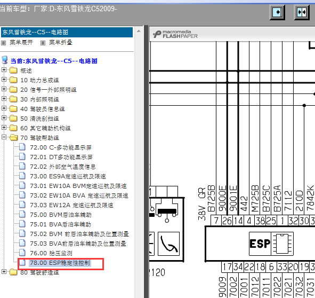
Task: Open the 76.00 胎压监测 entry
Action: click(x=51, y=253)
